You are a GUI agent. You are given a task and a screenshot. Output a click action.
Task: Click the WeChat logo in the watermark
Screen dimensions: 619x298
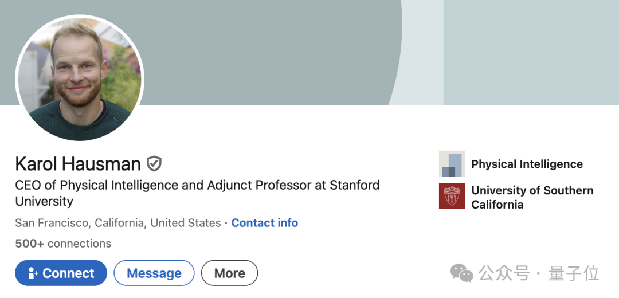[462, 273]
